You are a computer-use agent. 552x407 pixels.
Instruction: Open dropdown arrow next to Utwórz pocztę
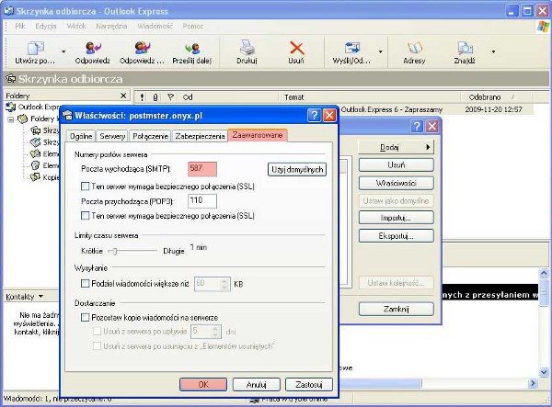tap(63, 51)
